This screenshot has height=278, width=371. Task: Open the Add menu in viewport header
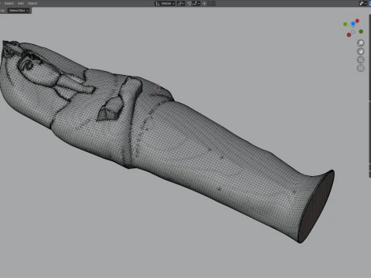21,3
